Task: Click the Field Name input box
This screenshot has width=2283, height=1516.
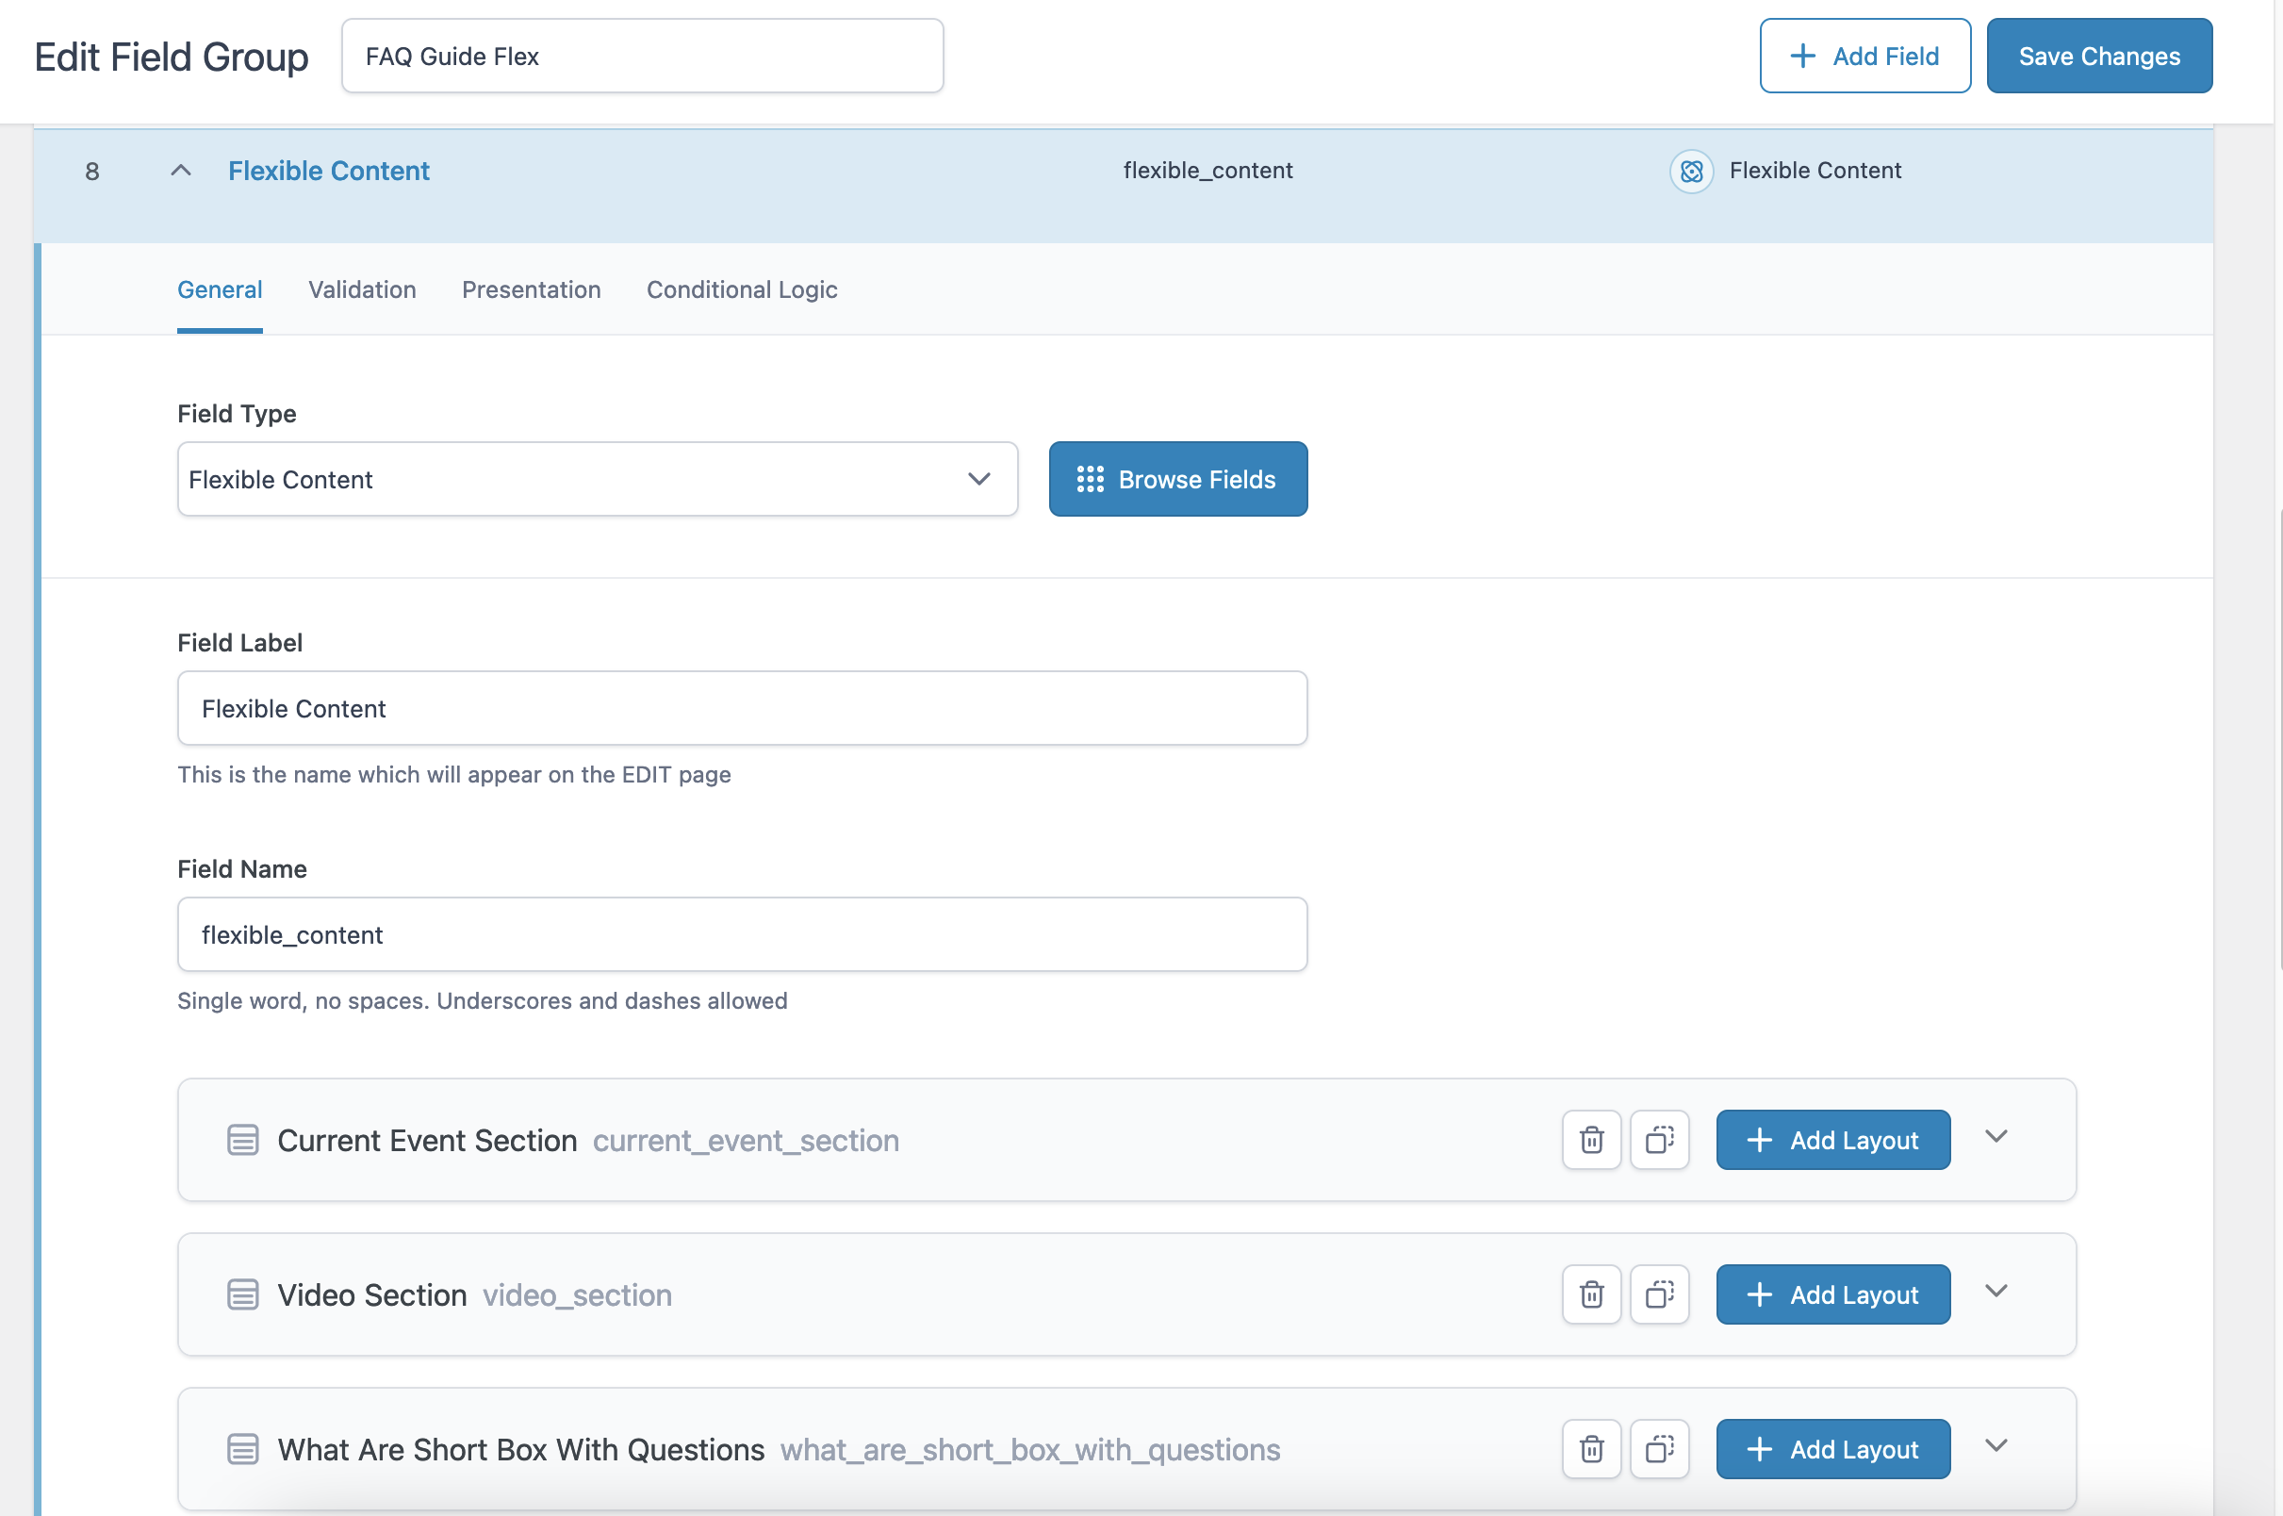Action: pos(741,935)
